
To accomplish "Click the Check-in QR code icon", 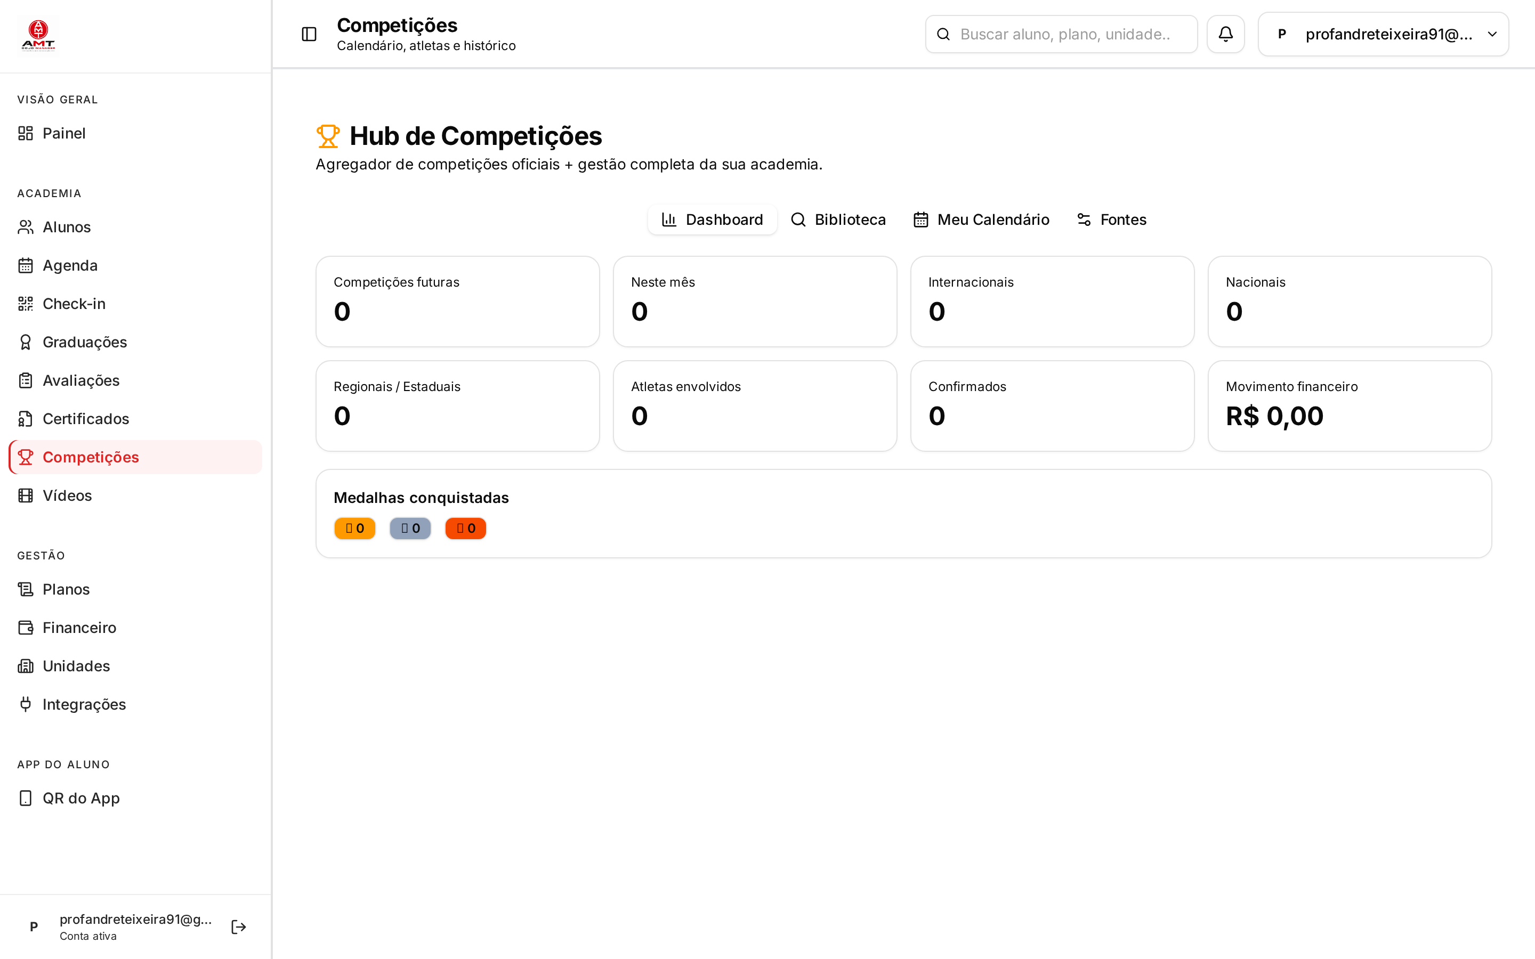I will [x=26, y=304].
